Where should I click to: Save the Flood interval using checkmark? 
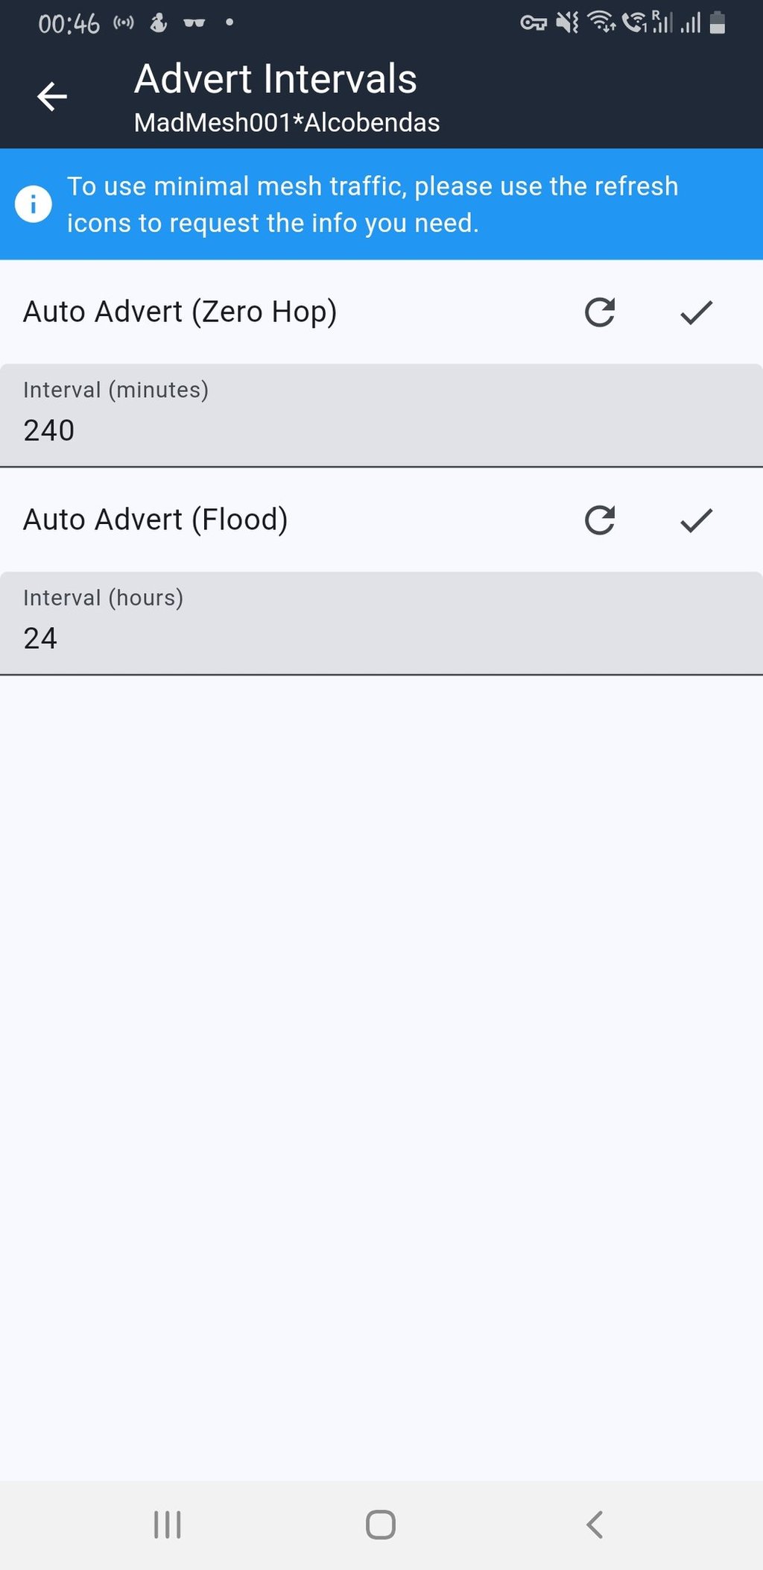tap(696, 520)
